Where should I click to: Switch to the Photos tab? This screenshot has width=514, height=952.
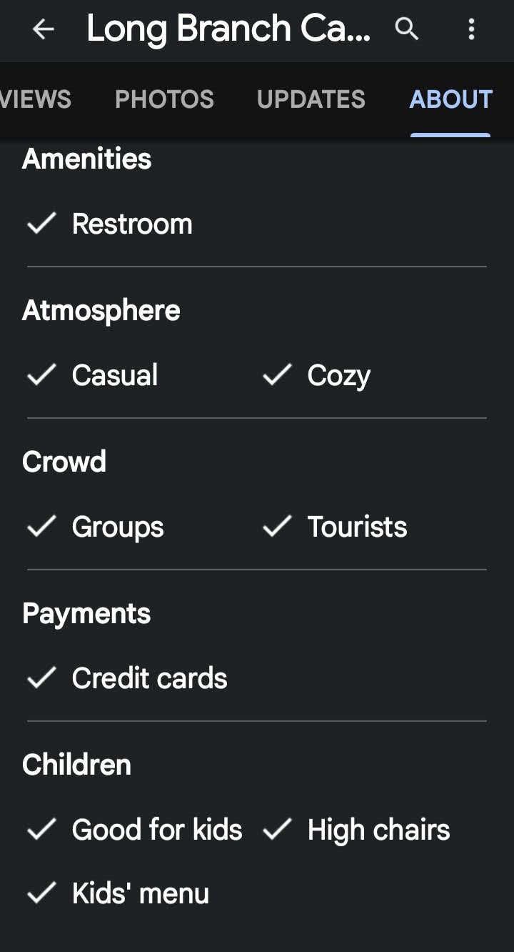(x=164, y=99)
